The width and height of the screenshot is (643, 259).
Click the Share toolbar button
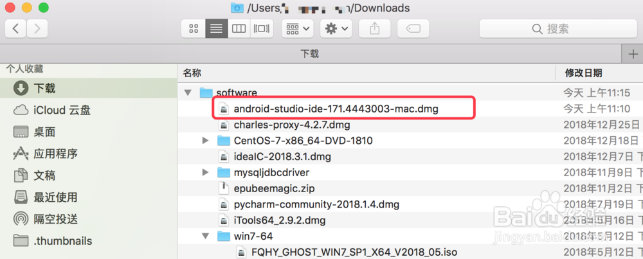(374, 29)
